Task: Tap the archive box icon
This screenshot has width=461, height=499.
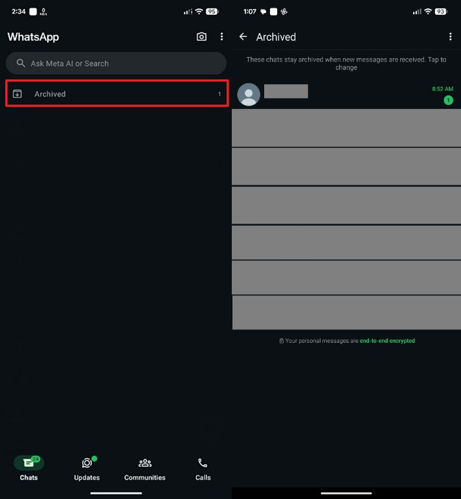Action: [x=17, y=93]
